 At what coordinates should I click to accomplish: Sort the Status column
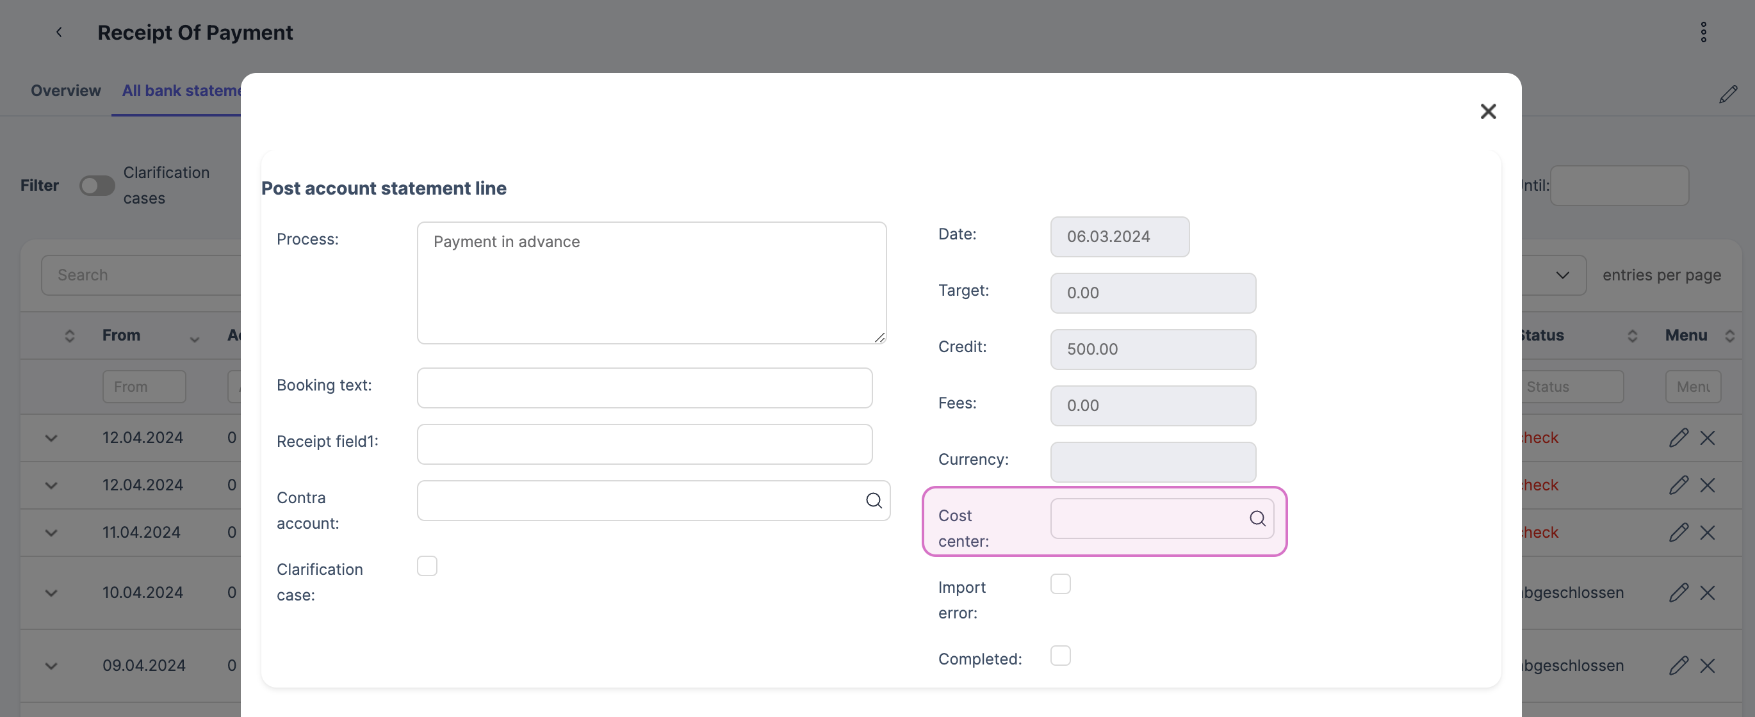pos(1633,335)
